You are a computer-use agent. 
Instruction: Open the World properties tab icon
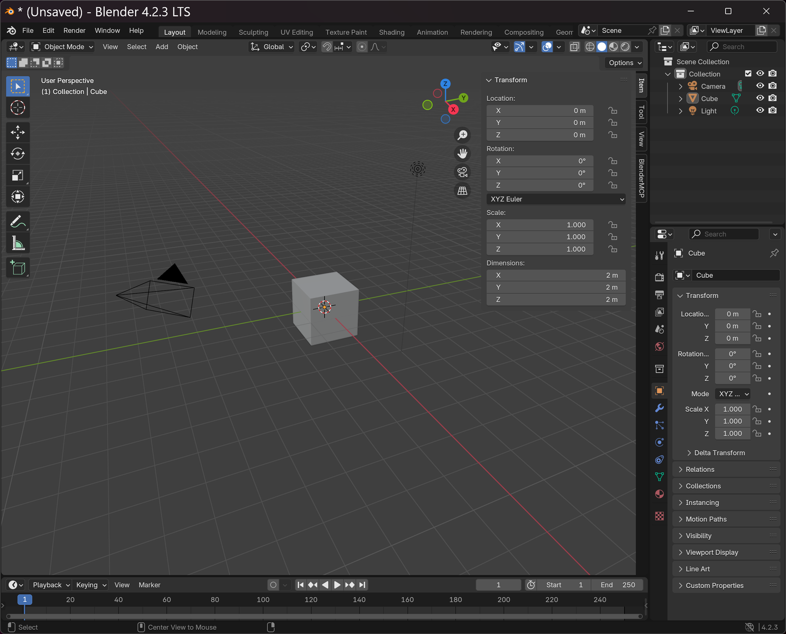[659, 346]
